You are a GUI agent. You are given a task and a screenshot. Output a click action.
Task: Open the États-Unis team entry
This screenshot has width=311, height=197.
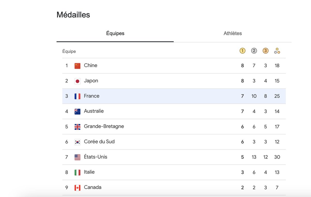(x=174, y=157)
